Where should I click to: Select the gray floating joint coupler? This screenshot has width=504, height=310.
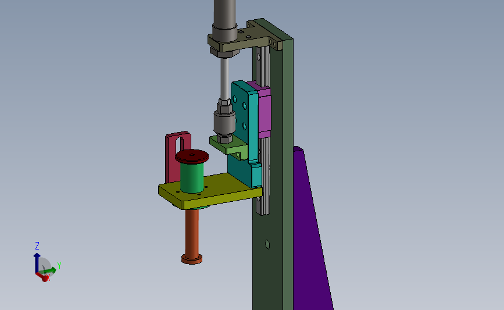224,122
